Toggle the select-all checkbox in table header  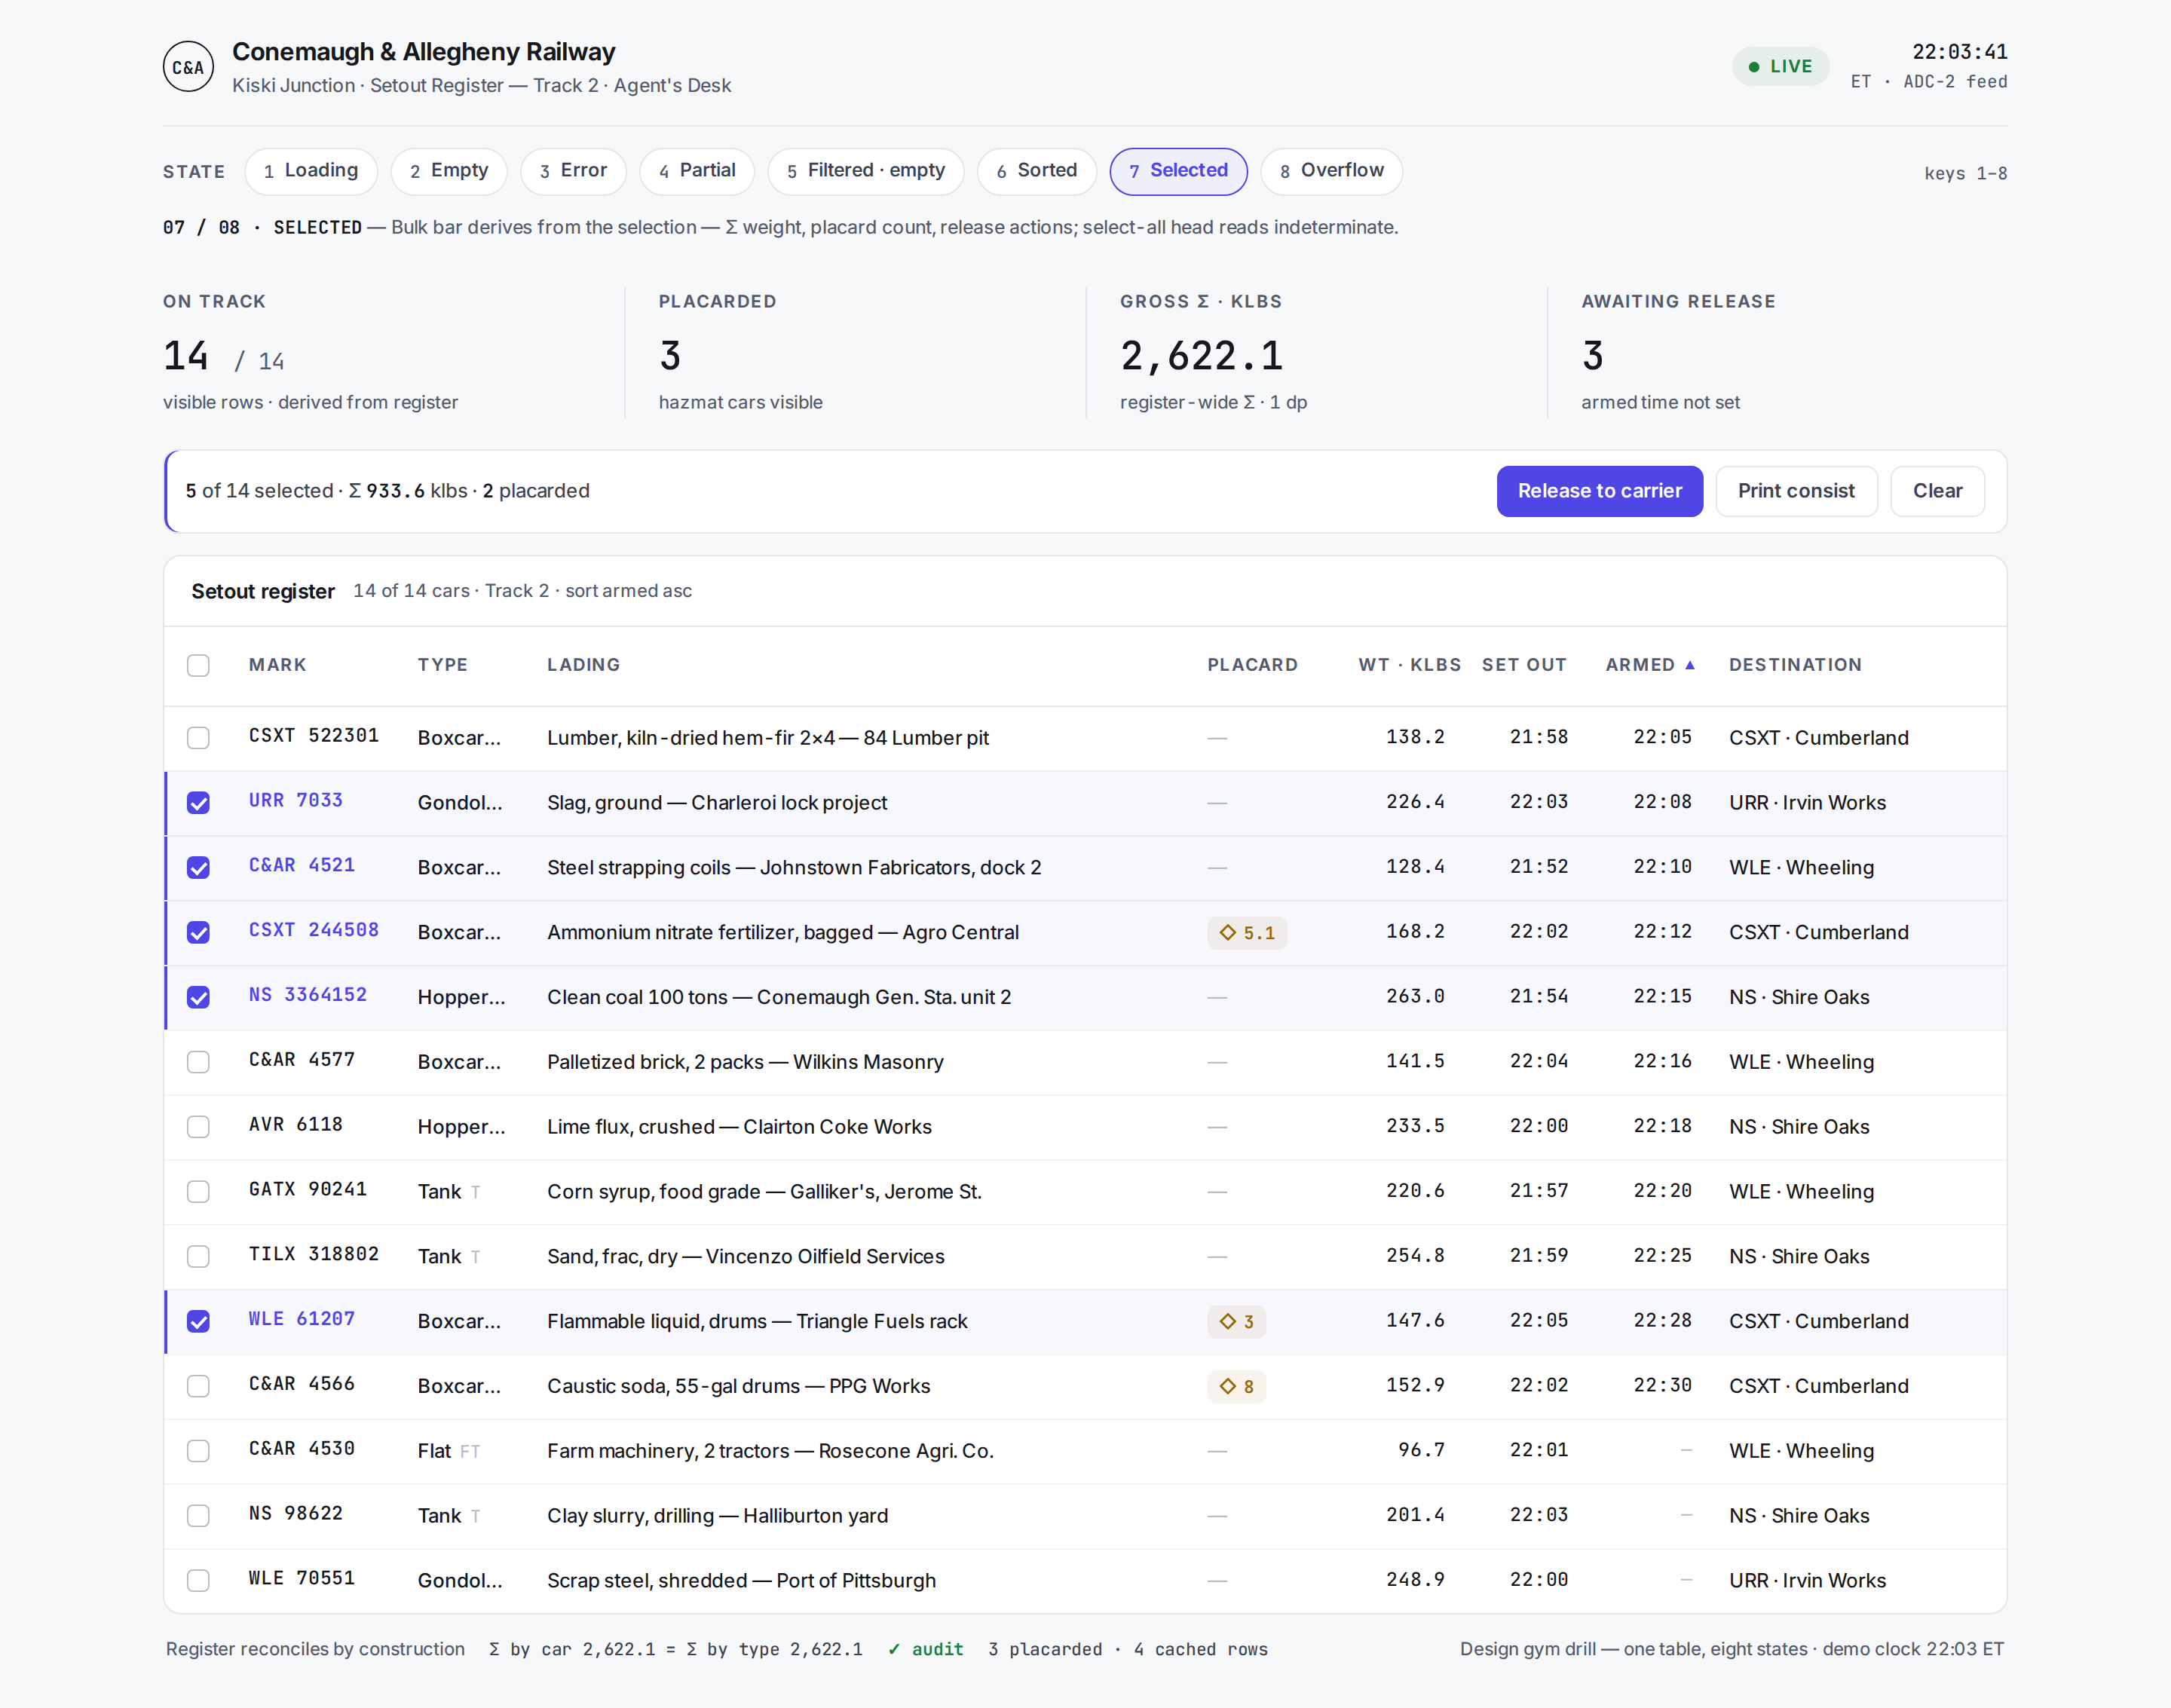[x=198, y=665]
